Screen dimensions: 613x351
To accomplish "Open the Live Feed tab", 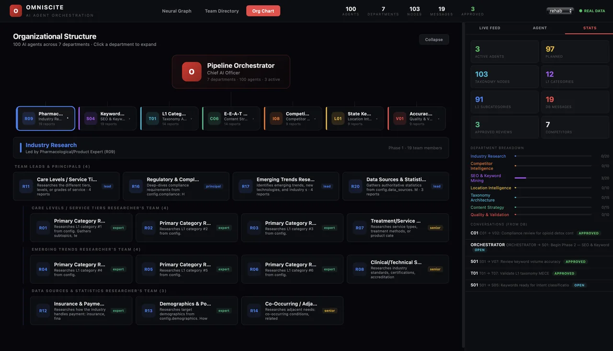I will click(x=490, y=28).
